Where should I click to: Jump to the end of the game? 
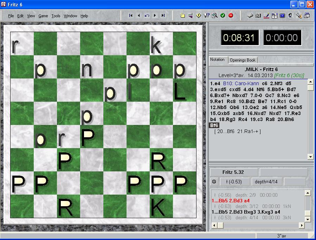click(x=163, y=15)
